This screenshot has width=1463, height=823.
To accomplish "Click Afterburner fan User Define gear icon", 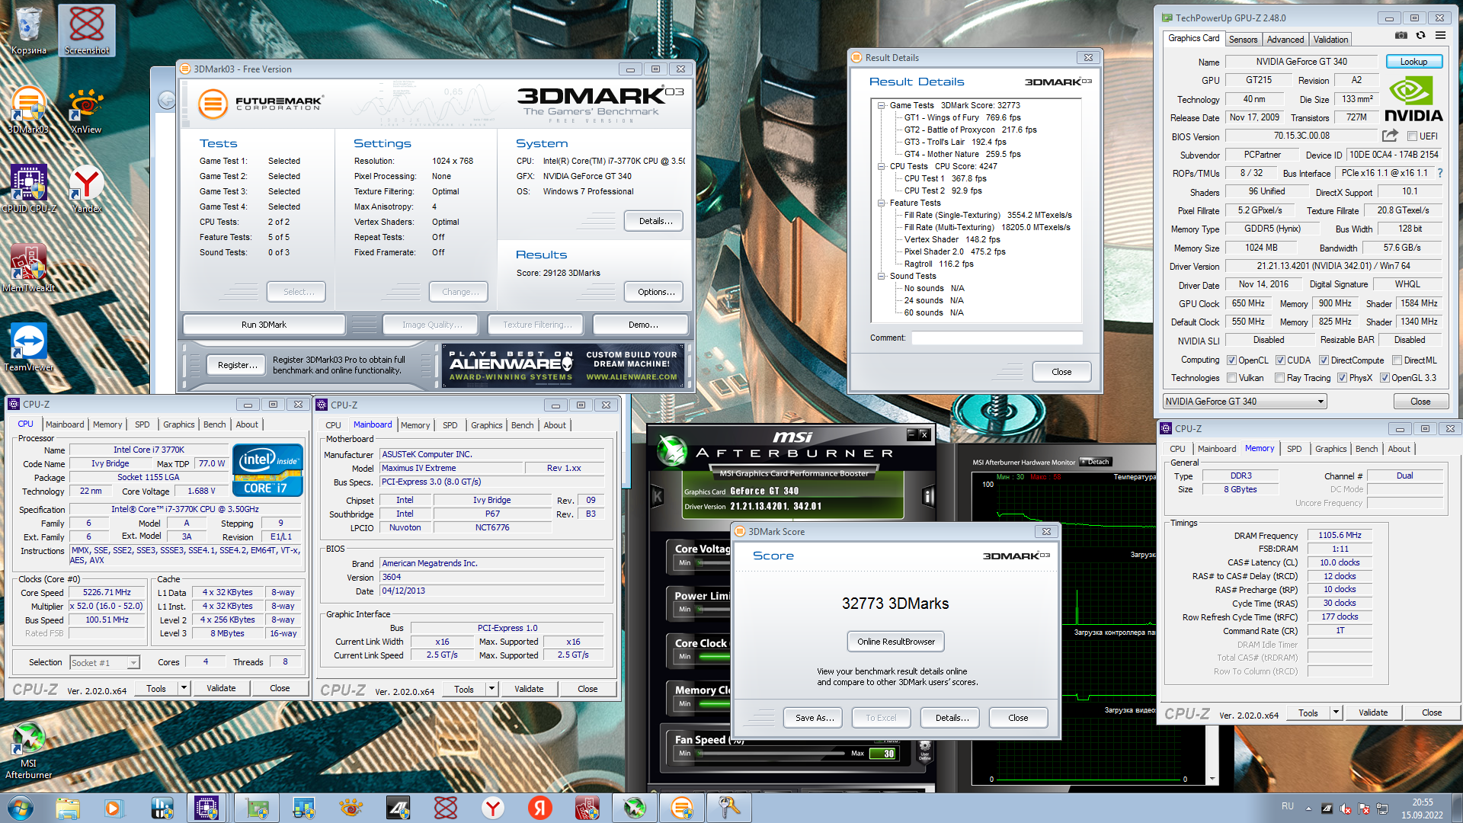I will pos(924,750).
